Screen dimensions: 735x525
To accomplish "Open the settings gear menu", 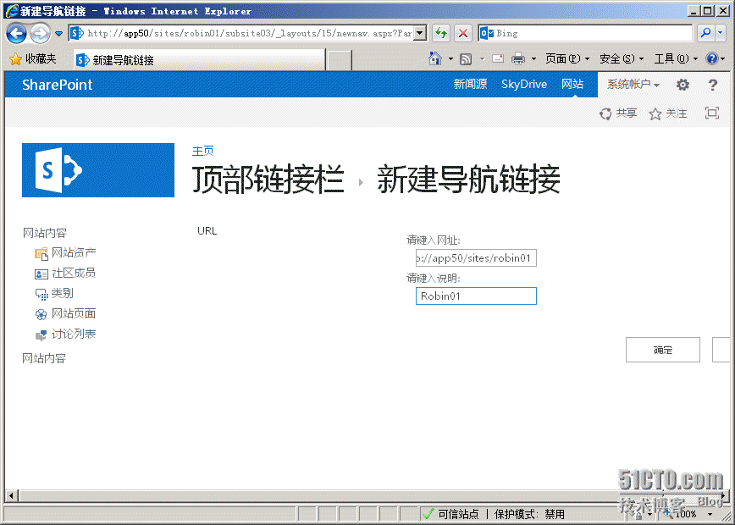I will tap(682, 85).
